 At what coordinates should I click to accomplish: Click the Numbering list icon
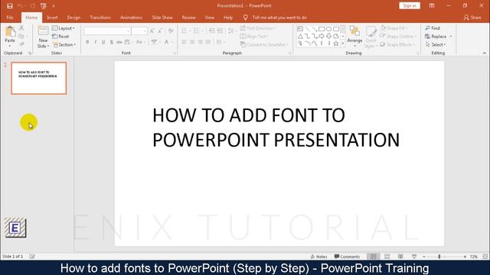pyautogui.click(x=197, y=31)
